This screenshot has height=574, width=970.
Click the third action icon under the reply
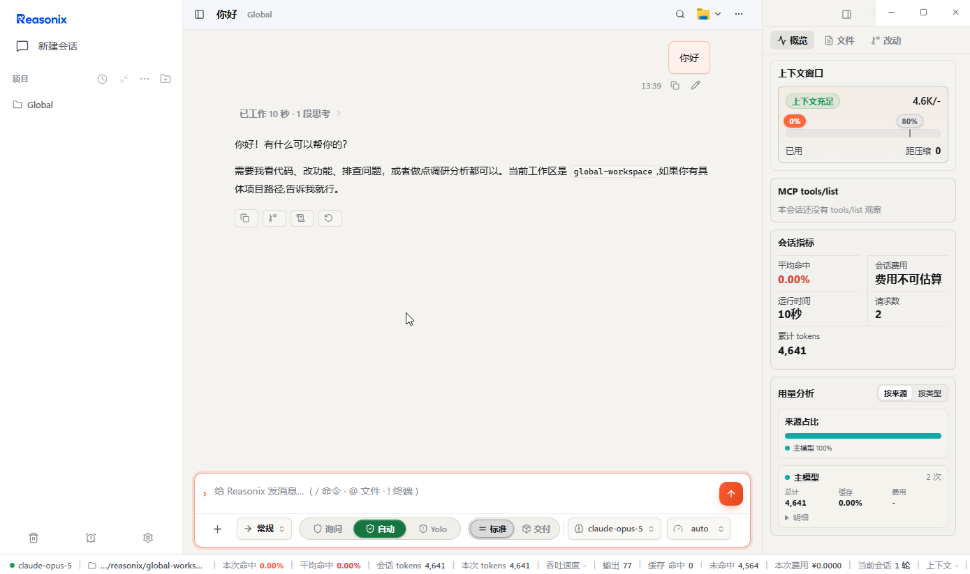[302, 218]
